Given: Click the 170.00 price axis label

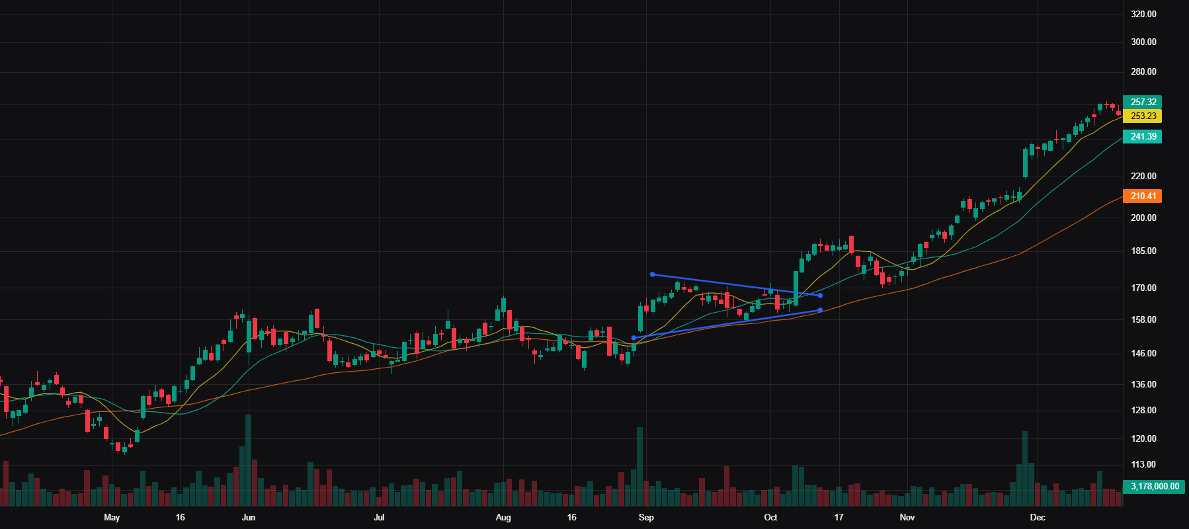Looking at the screenshot, I should click(x=1143, y=288).
